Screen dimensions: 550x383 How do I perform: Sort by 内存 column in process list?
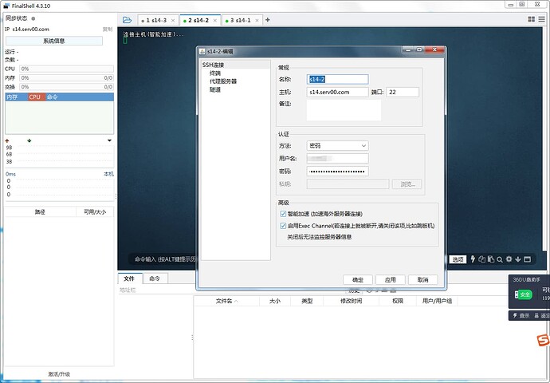(x=17, y=97)
